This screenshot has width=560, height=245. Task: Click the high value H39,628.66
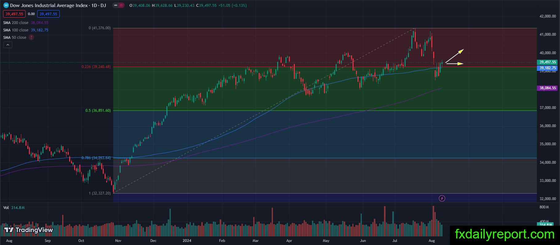162,6
